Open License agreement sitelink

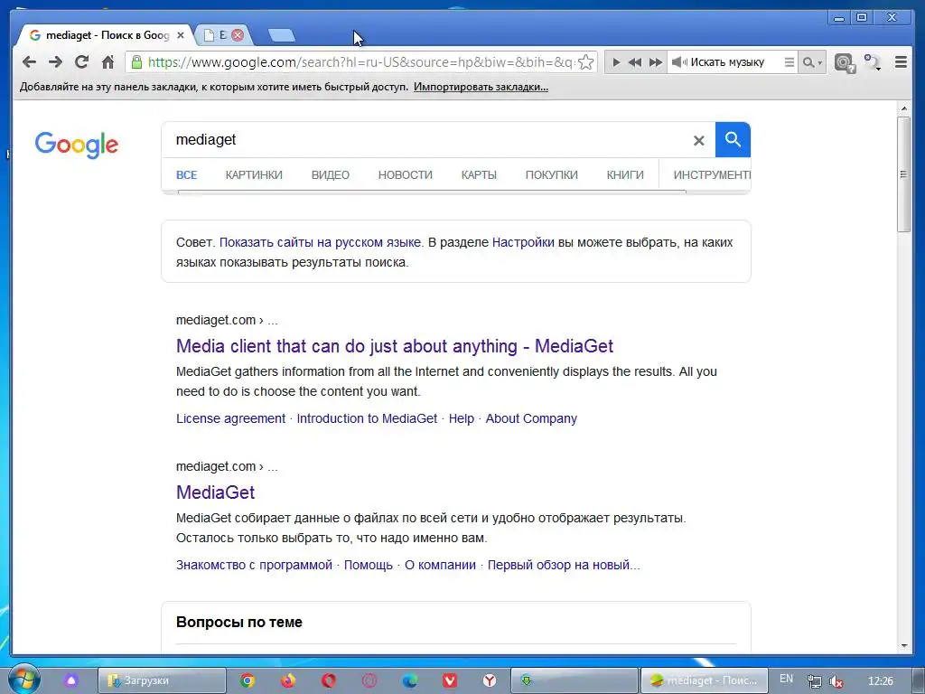(x=230, y=418)
